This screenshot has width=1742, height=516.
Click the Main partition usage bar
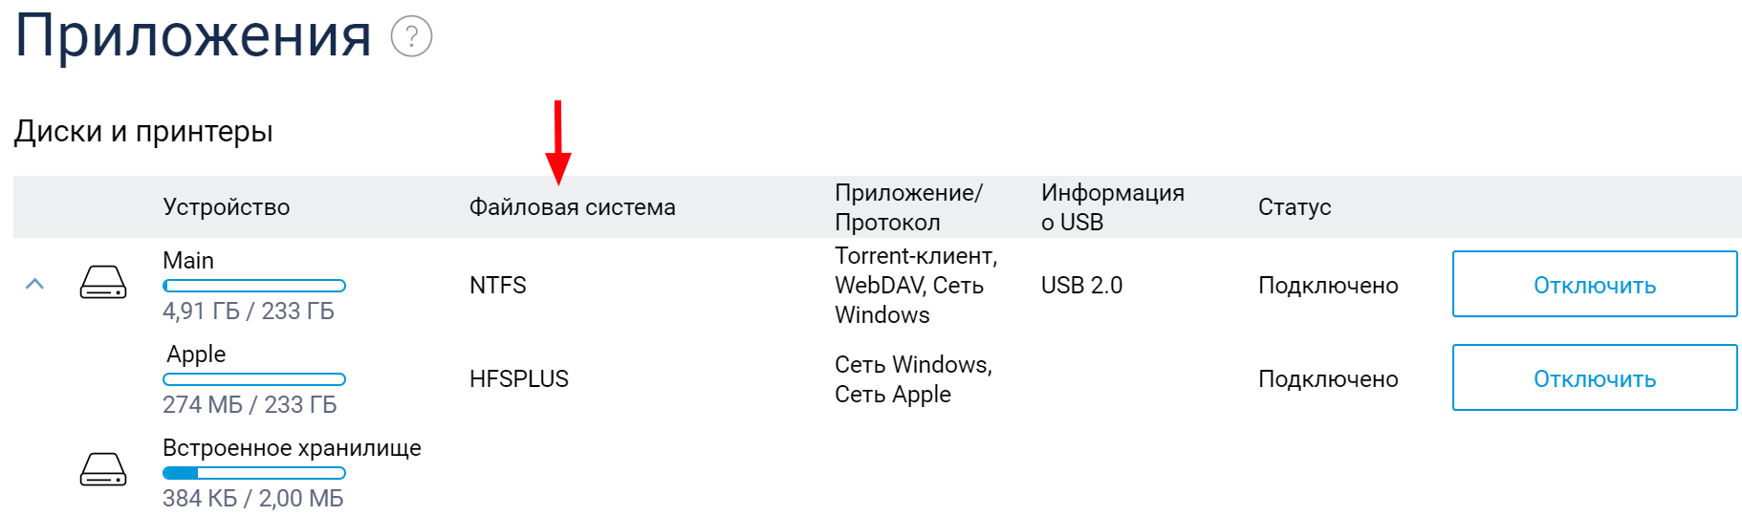(x=254, y=286)
